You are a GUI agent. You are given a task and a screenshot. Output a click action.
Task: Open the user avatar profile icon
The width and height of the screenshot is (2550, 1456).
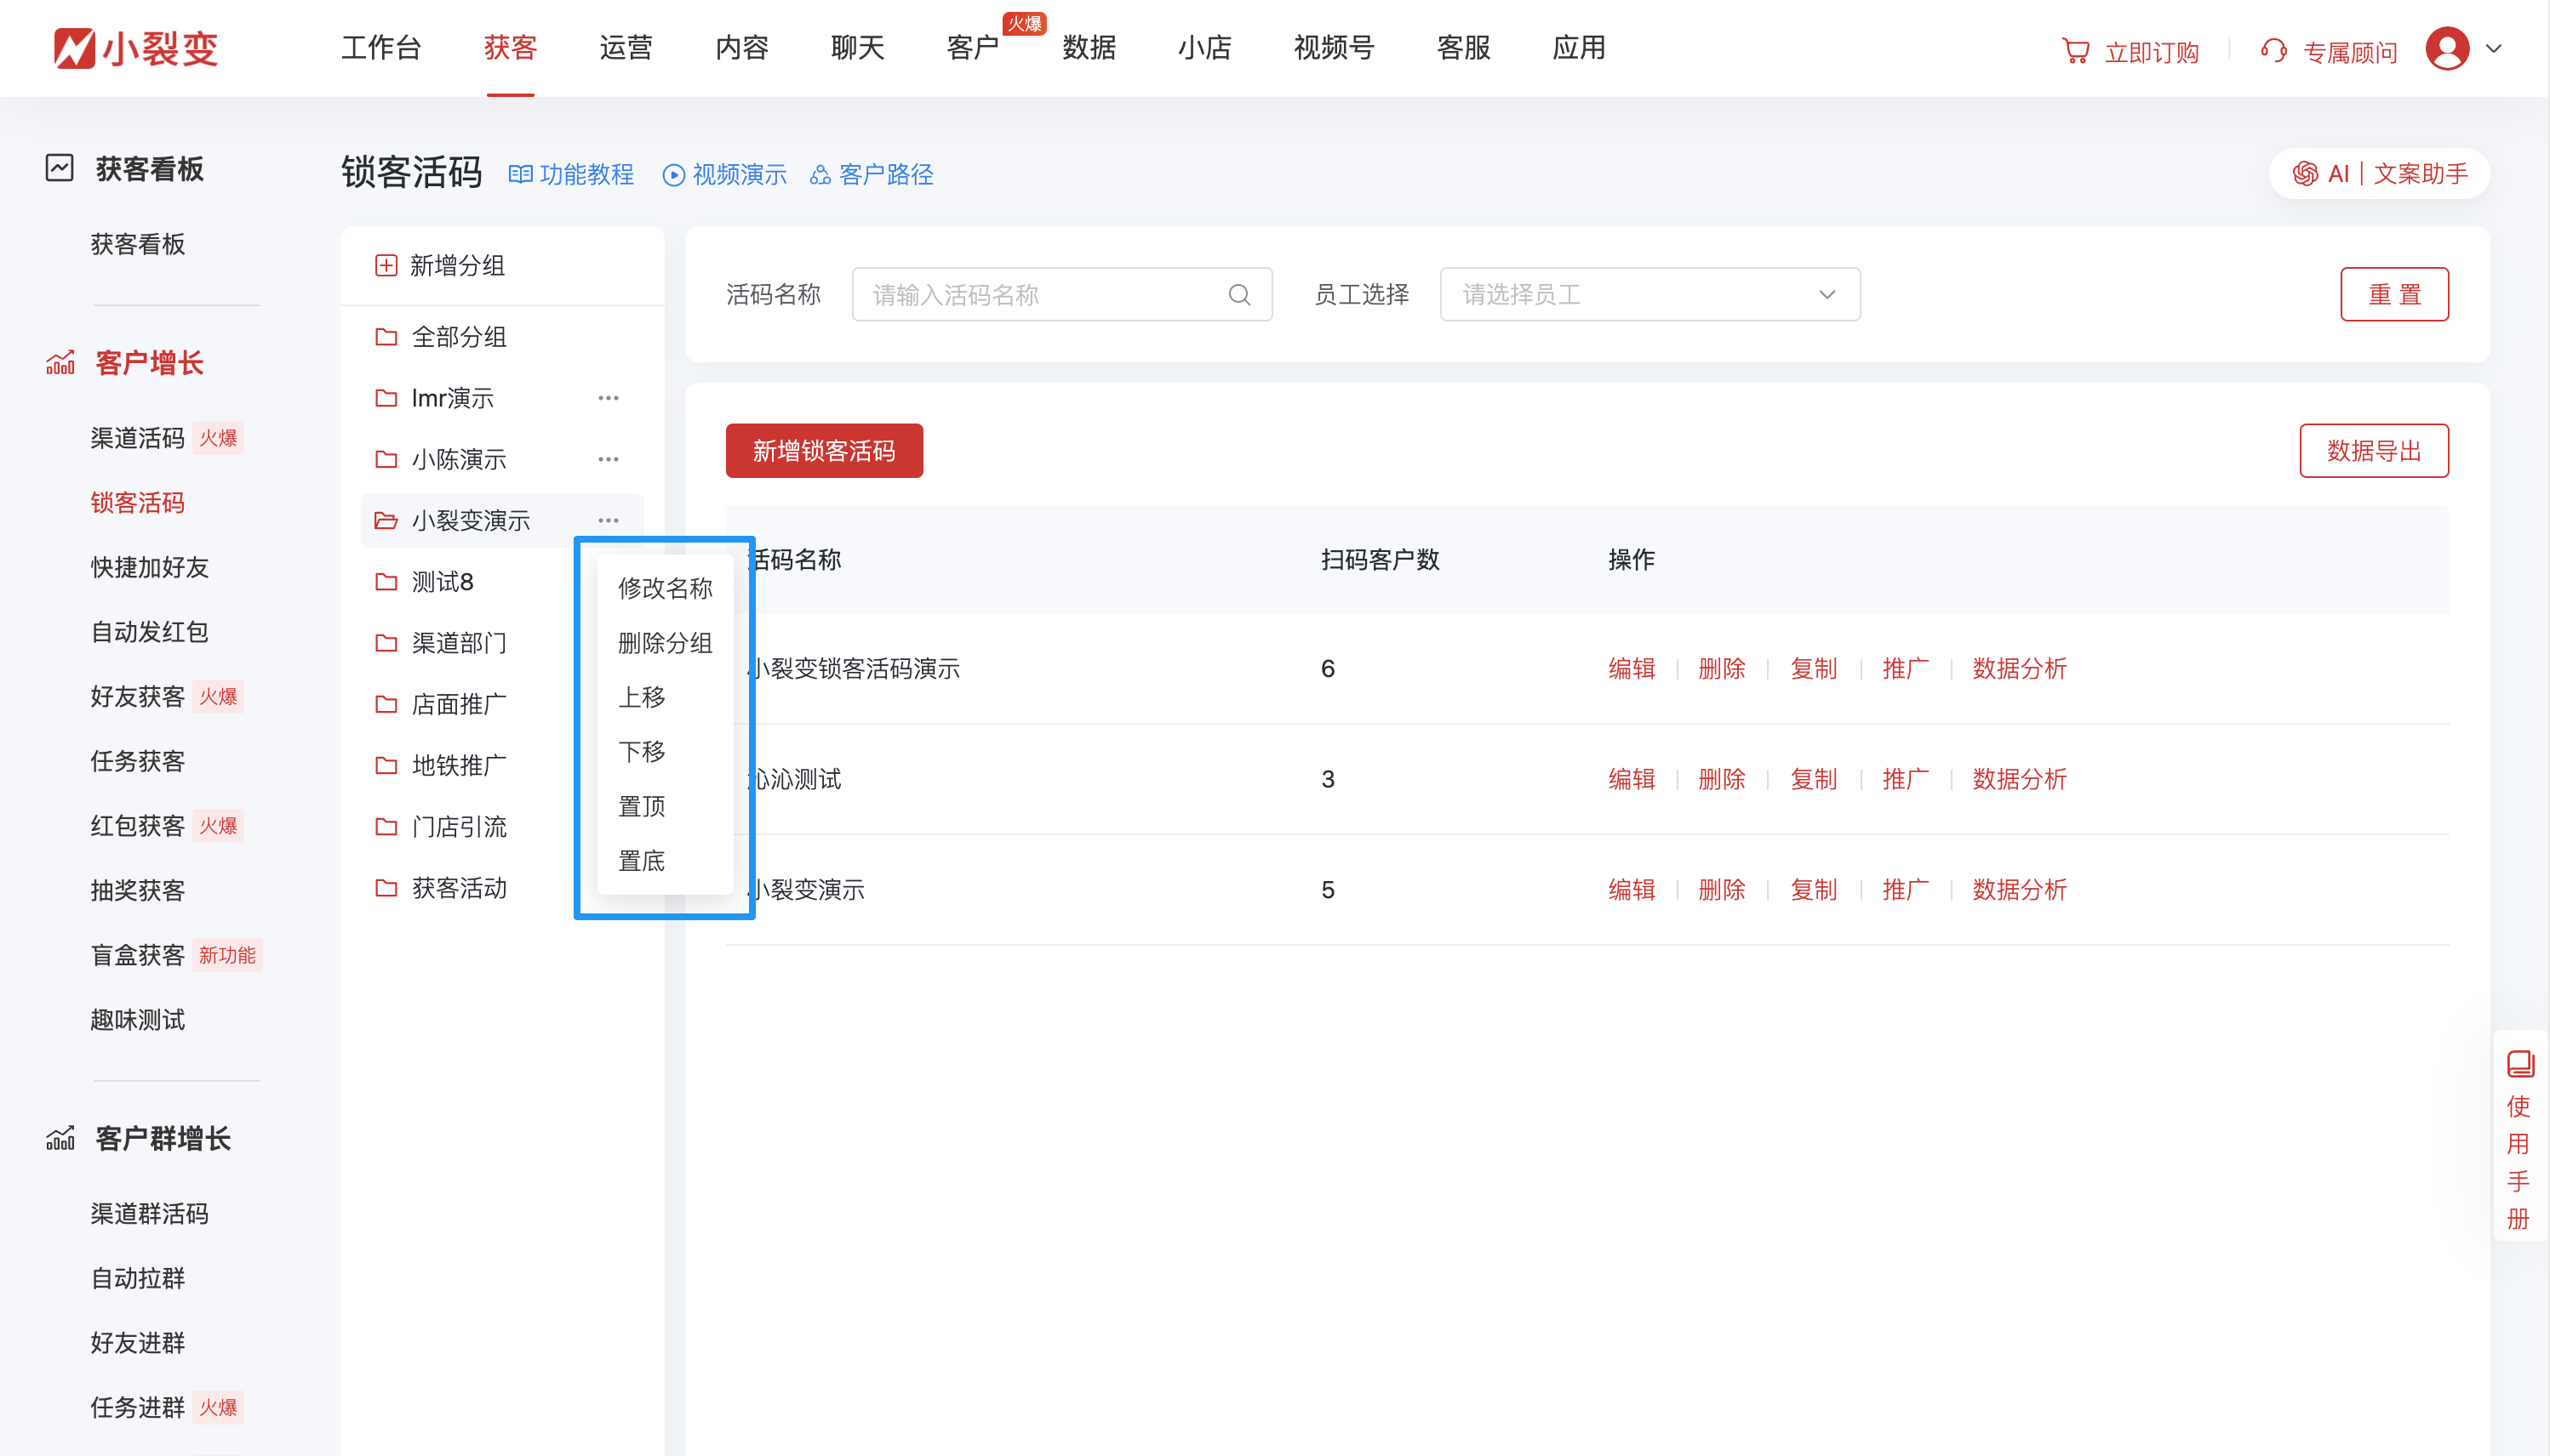pyautogui.click(x=2446, y=49)
